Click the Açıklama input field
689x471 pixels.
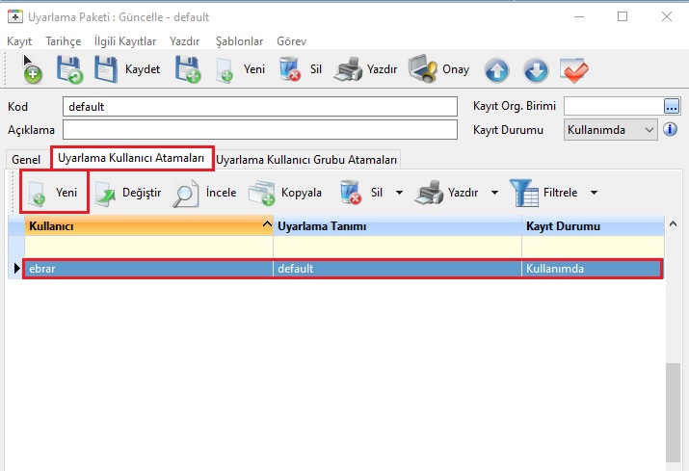point(259,129)
